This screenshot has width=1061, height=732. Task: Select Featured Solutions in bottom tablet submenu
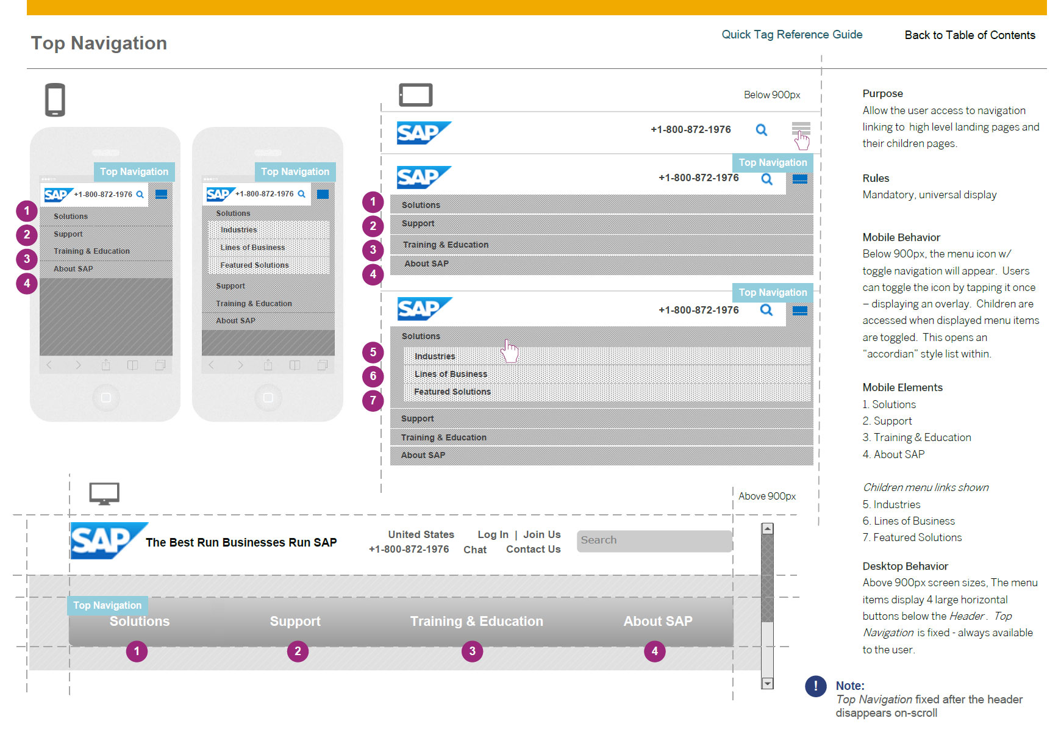[x=607, y=392]
